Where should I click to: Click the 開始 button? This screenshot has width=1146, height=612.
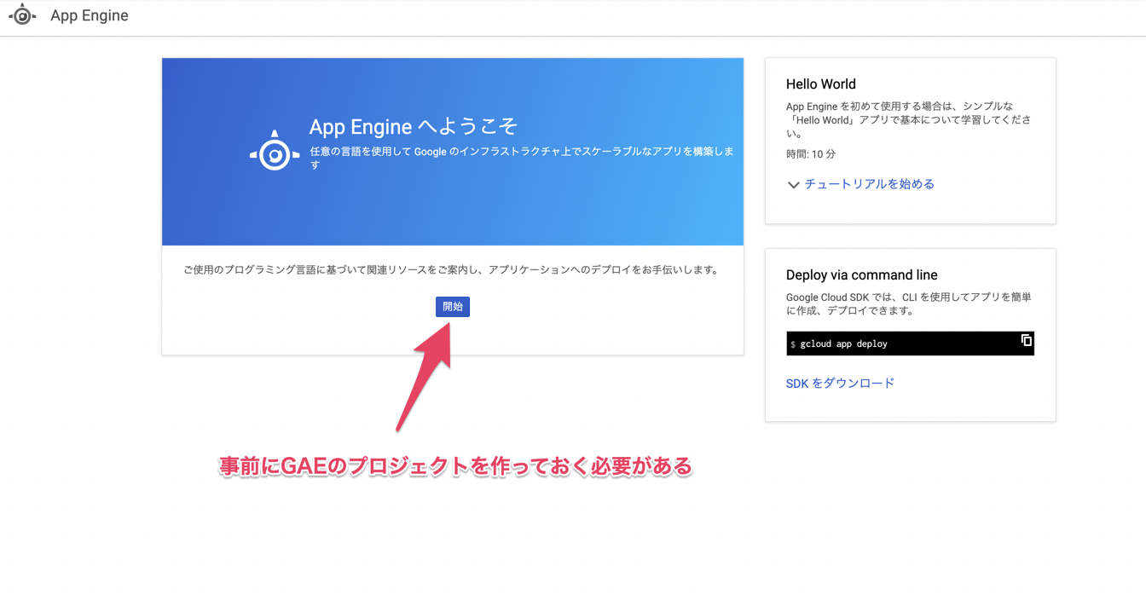453,307
